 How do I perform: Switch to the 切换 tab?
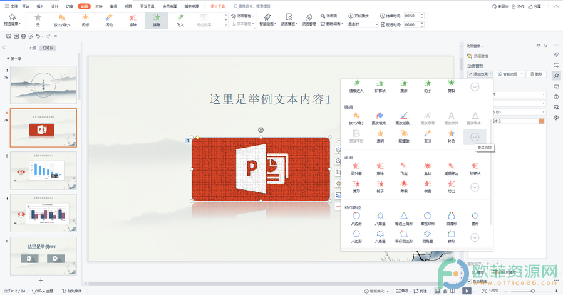point(70,6)
